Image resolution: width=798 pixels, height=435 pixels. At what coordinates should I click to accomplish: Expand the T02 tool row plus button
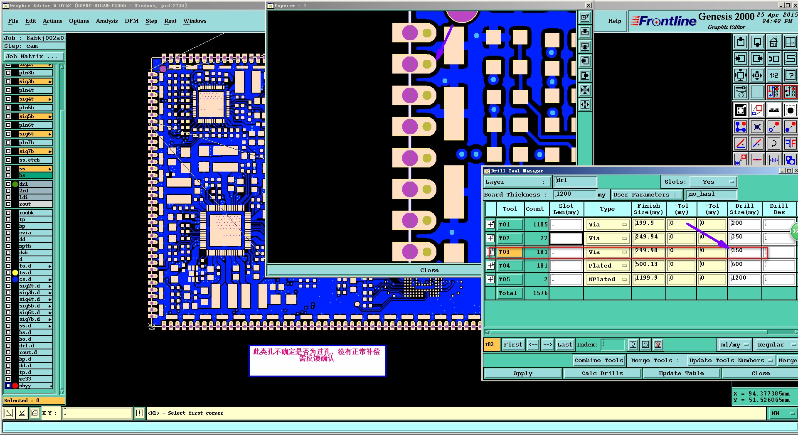[x=490, y=238]
